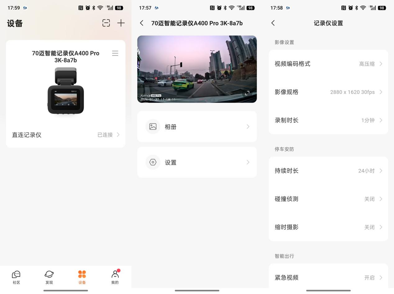This screenshot has height=294, width=394.
Task: Expand chevron next to 已连接
Action: pyautogui.click(x=118, y=135)
